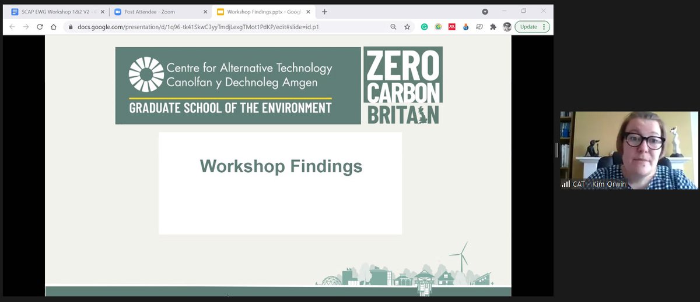Restore down the Chrome window
Viewport: 700px width, 302px height.
(524, 11)
